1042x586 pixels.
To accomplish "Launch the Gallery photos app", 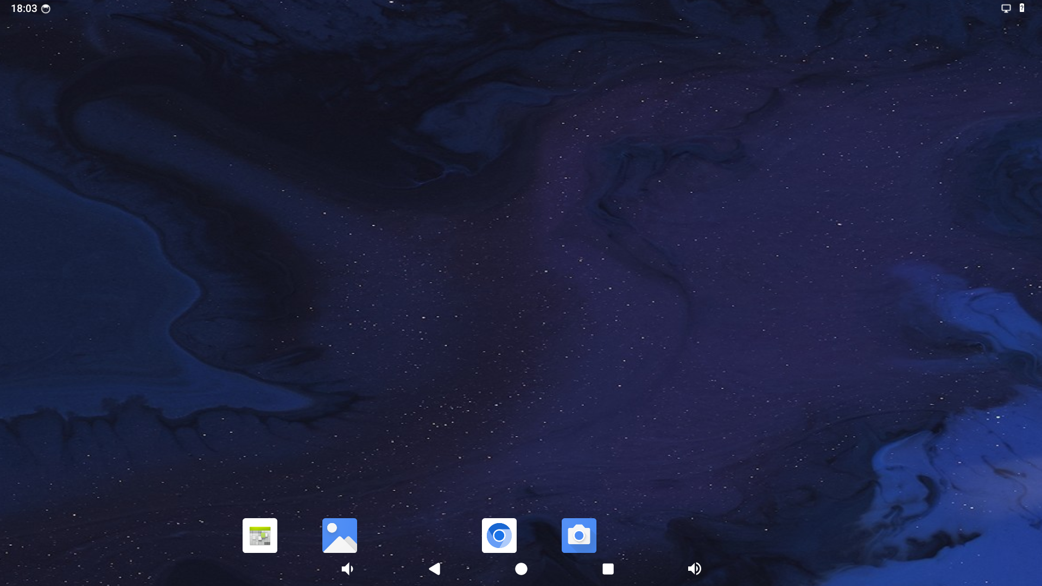I will coord(339,535).
